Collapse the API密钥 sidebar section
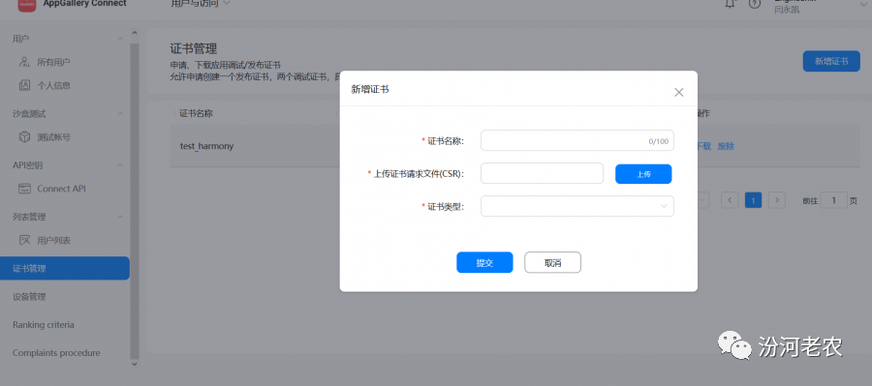Image resolution: width=872 pixels, height=386 pixels. pyautogui.click(x=120, y=165)
